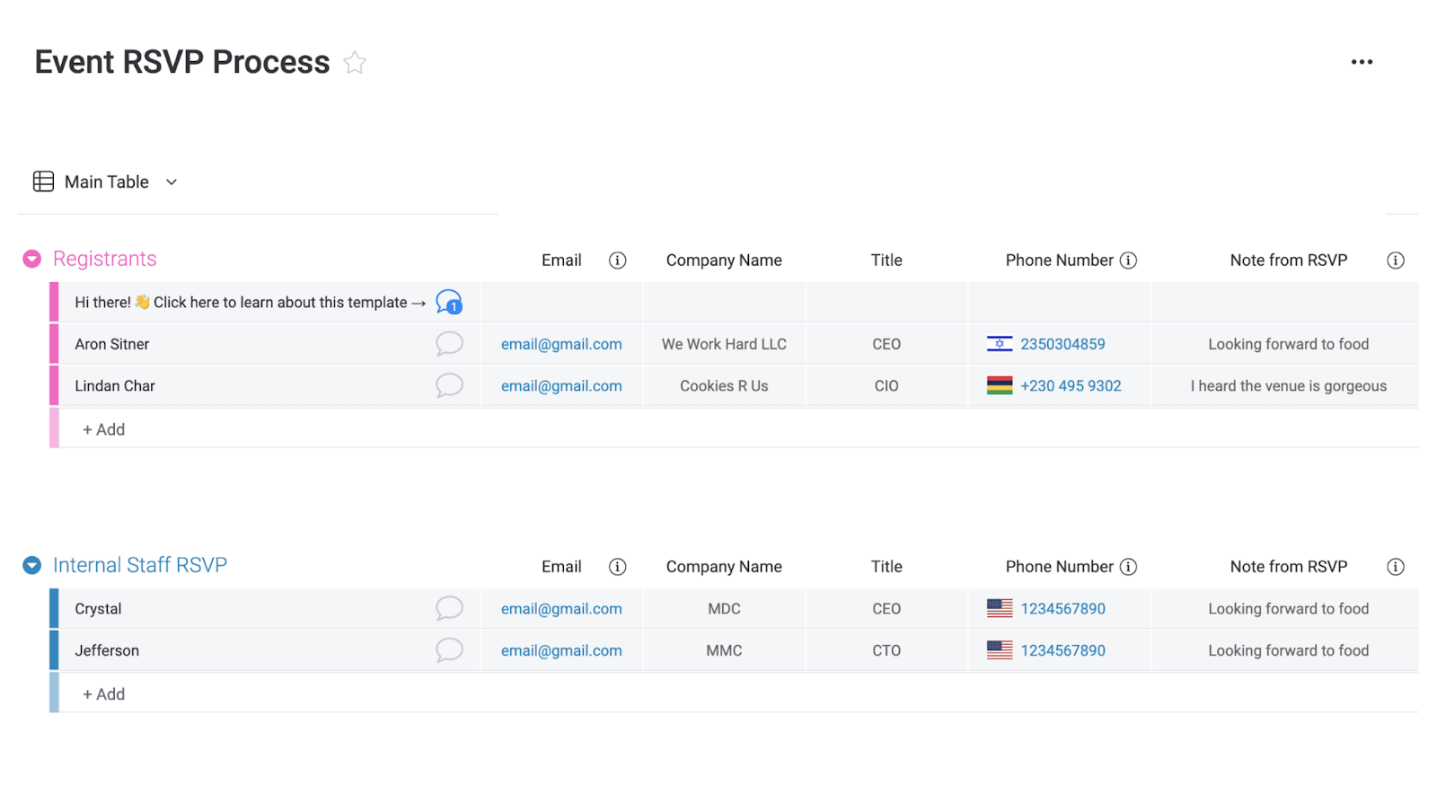This screenshot has width=1437, height=786.
Task: Open conversation bubble for Crystal
Action: (449, 608)
